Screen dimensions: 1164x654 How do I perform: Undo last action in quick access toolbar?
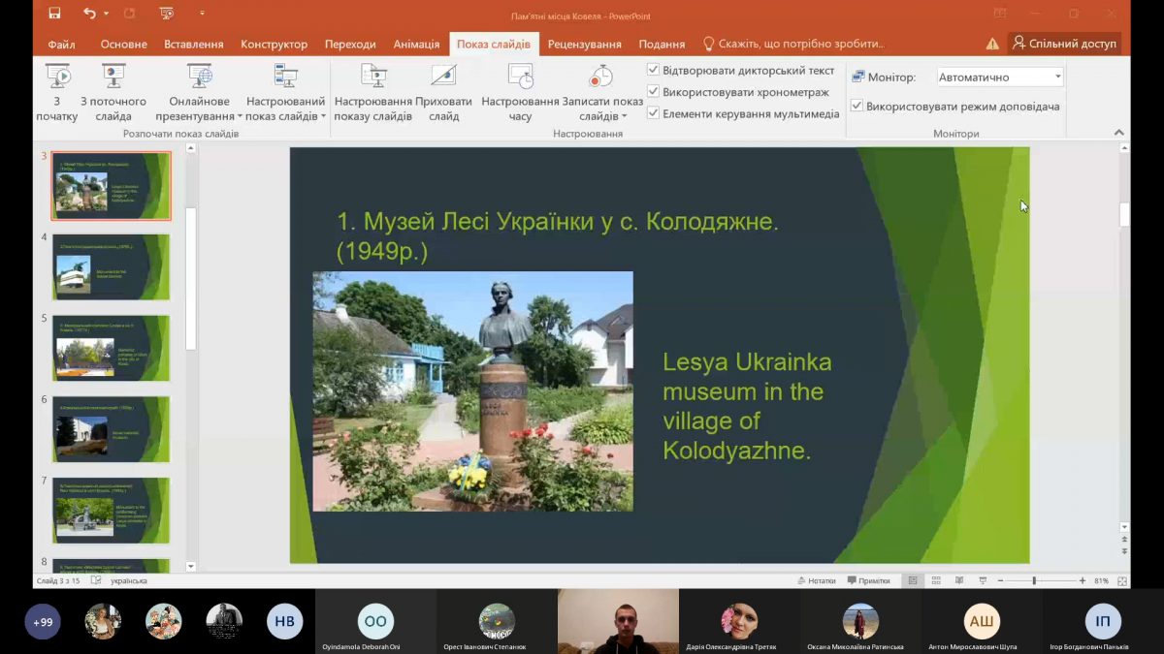pos(89,14)
